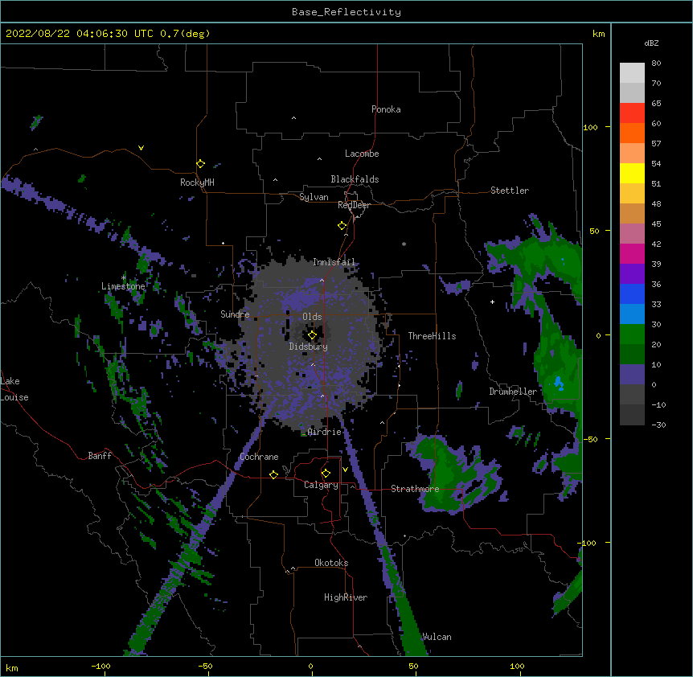
Task: Click the RedDeer city label
Action: tap(354, 205)
